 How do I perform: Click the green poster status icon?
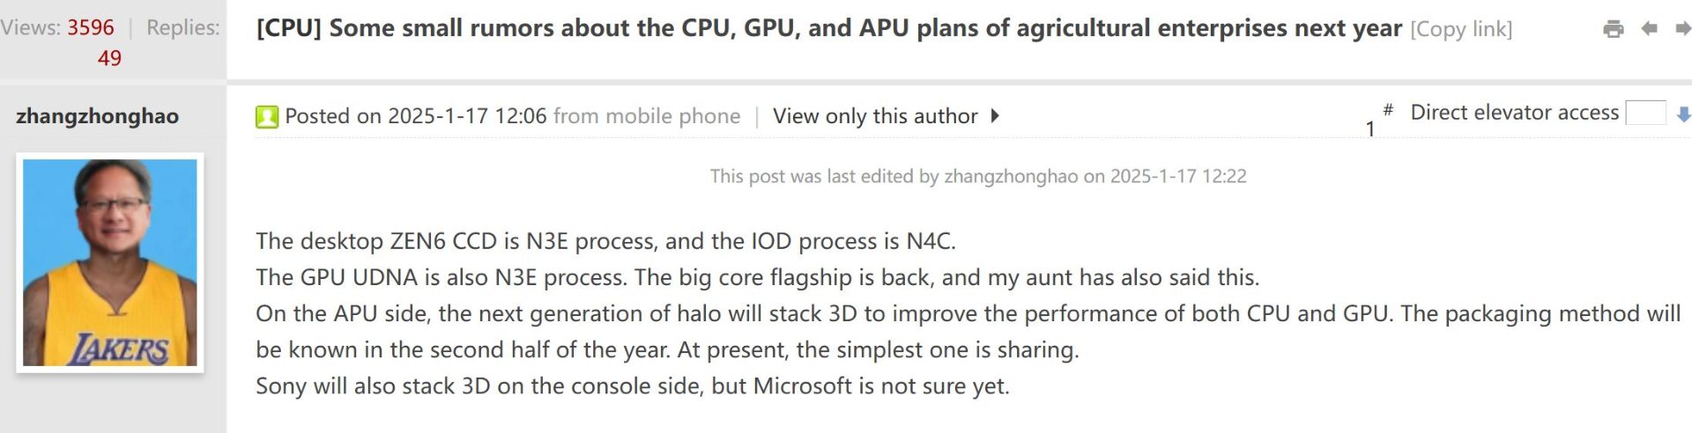click(267, 116)
